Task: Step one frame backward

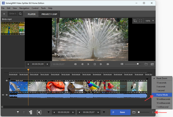Action: point(82,64)
